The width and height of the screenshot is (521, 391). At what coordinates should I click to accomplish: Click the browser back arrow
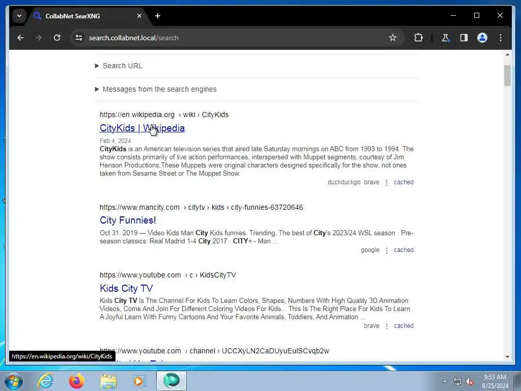[20, 38]
